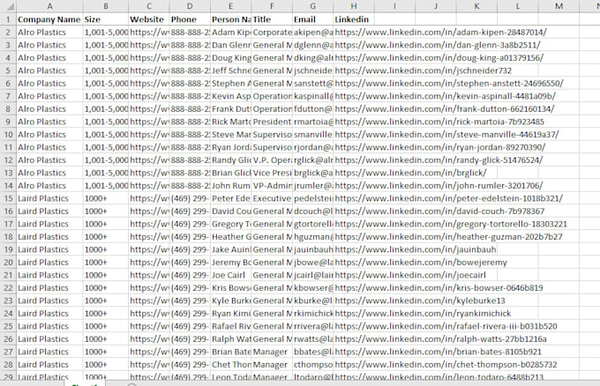This screenshot has height=386, width=600.
Task: Open dan-glenn-3a8b2511 LinkedIn link
Action: [438, 45]
